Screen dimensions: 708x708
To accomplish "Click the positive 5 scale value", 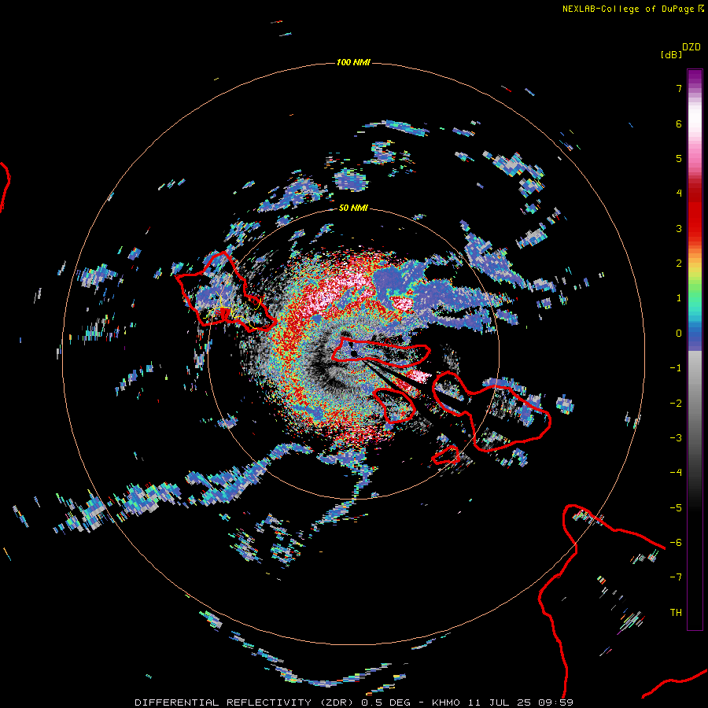I will pos(679,158).
